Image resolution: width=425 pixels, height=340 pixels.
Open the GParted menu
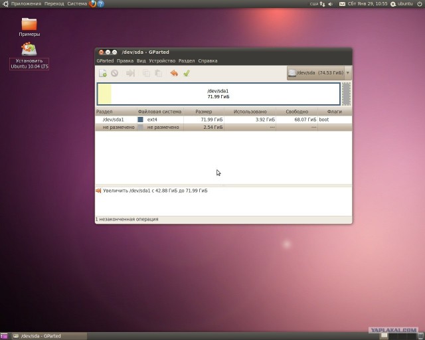[x=105, y=60]
